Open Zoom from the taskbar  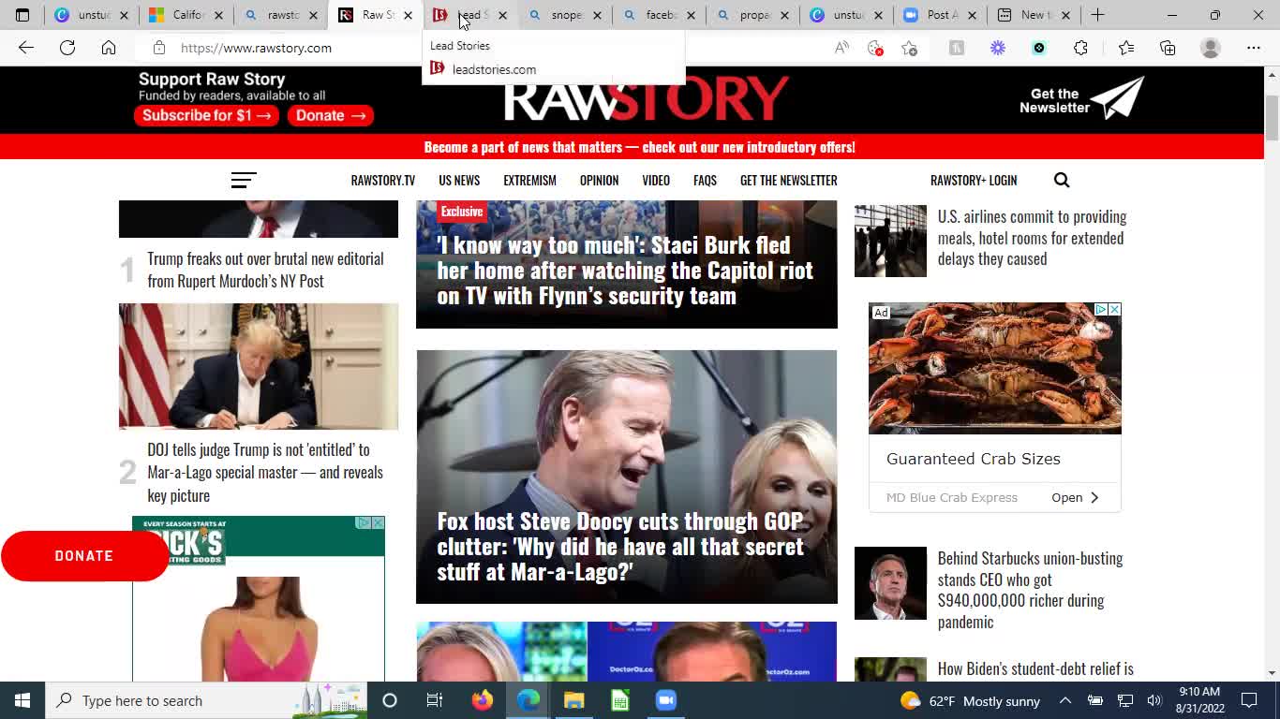[666, 700]
